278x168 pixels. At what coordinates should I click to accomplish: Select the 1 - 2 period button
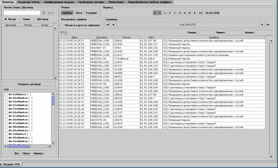(167, 13)
